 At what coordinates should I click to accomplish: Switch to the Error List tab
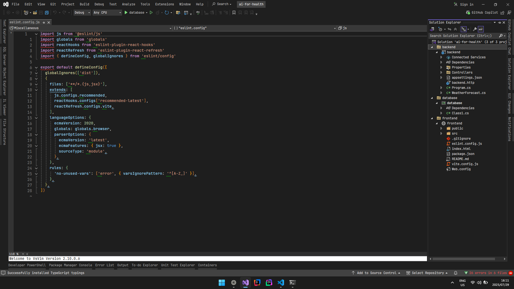tap(104, 265)
